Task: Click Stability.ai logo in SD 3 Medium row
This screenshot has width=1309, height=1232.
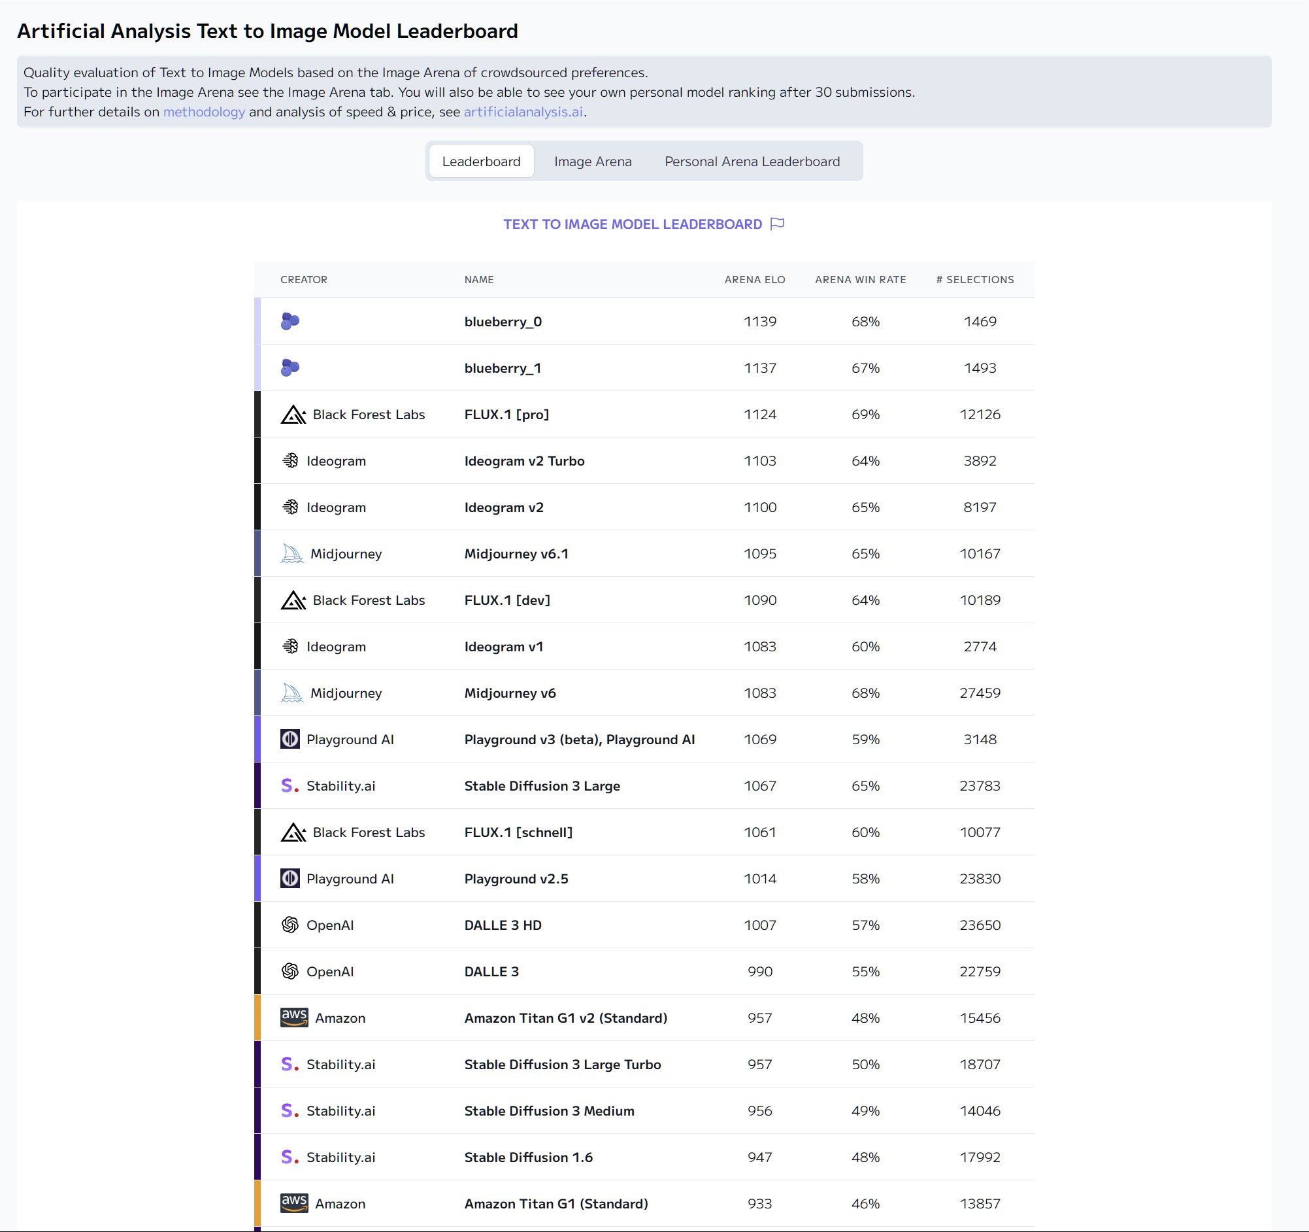Action: (x=290, y=1111)
